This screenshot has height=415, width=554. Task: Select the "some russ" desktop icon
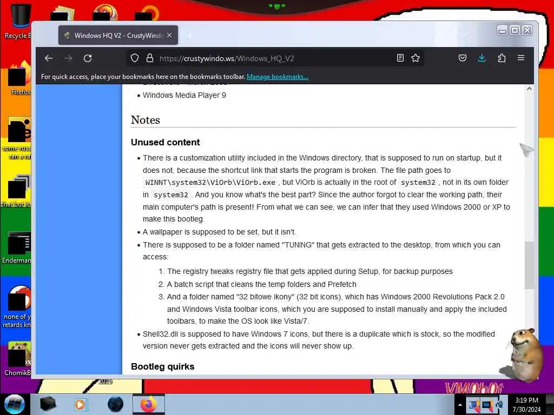[x=18, y=138]
